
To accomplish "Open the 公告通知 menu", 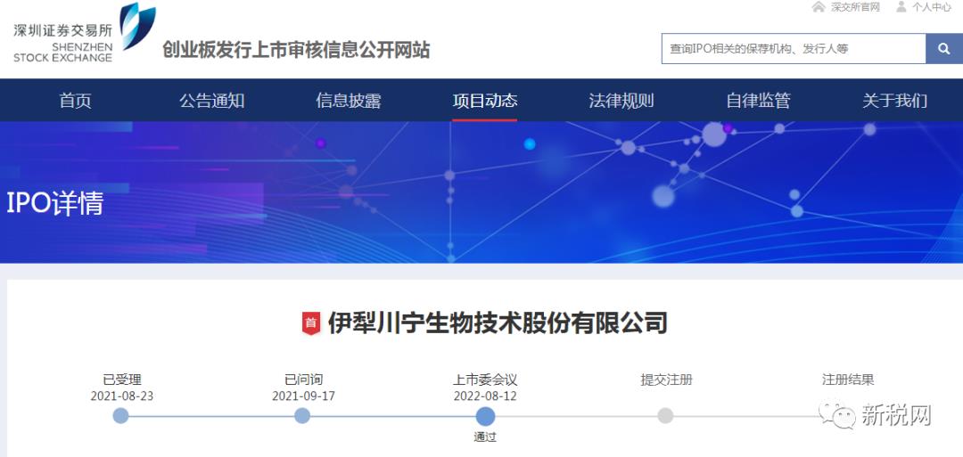I will pyautogui.click(x=212, y=101).
